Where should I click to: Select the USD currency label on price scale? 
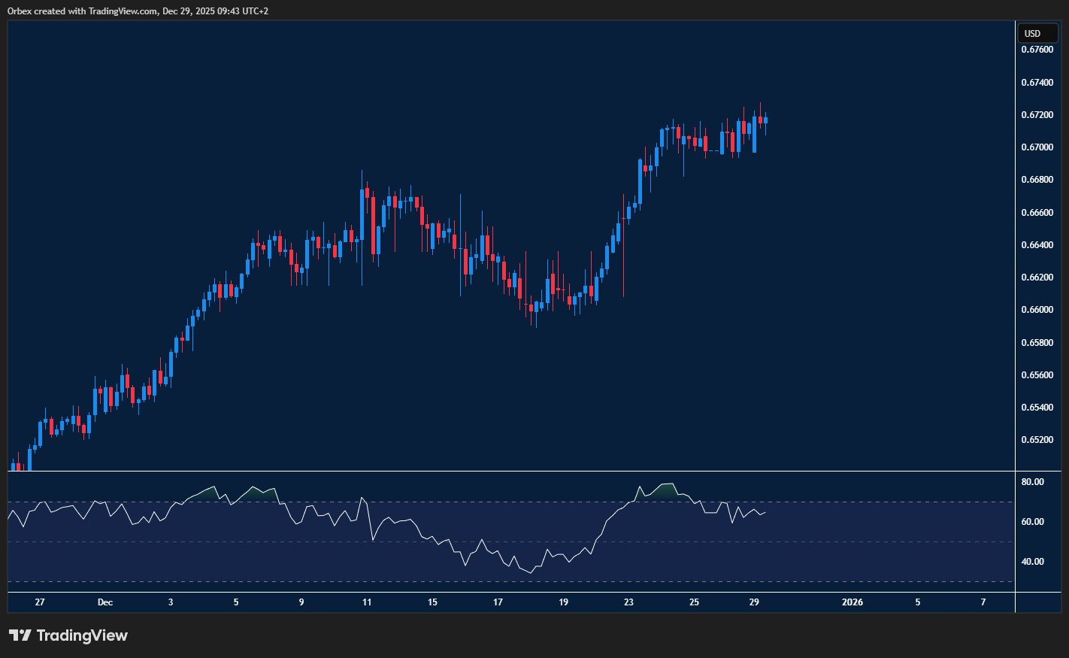[1037, 33]
